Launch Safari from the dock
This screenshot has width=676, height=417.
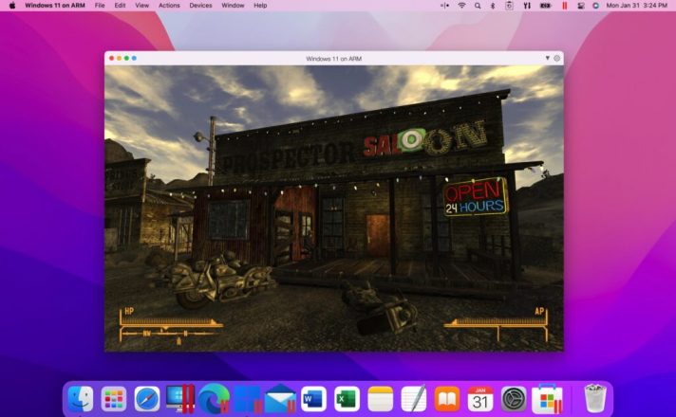pyautogui.click(x=147, y=398)
